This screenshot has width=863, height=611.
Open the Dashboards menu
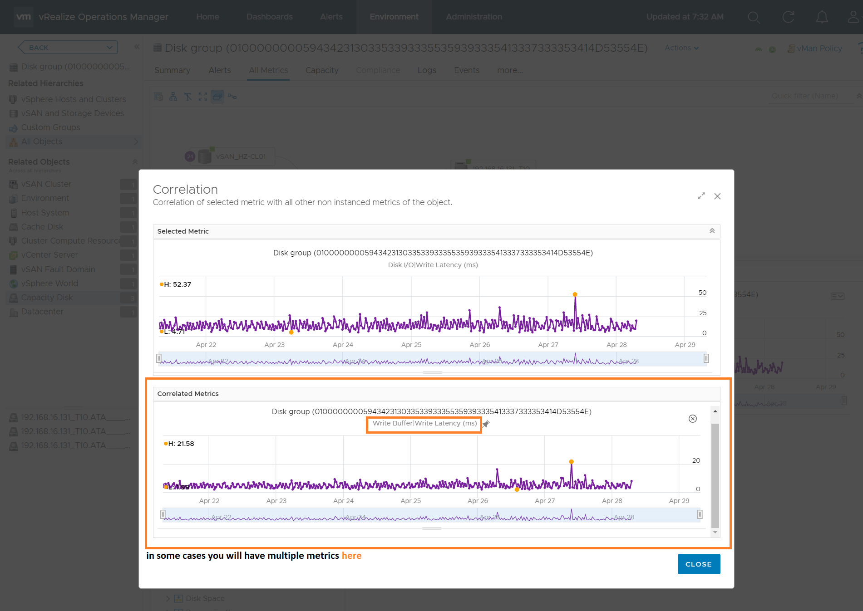pos(269,17)
